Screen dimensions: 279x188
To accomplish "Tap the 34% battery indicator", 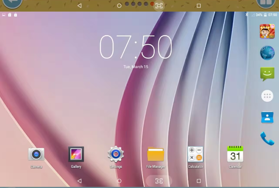I will (259, 15).
